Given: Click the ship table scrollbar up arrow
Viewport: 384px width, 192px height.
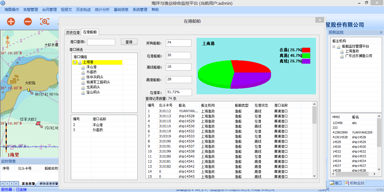Looking at the screenshot, I should (x=314, y=104).
